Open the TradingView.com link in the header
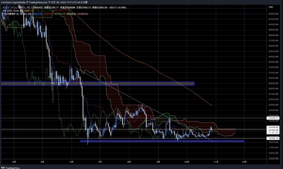The height and width of the screenshot is (169, 283). [38, 2]
